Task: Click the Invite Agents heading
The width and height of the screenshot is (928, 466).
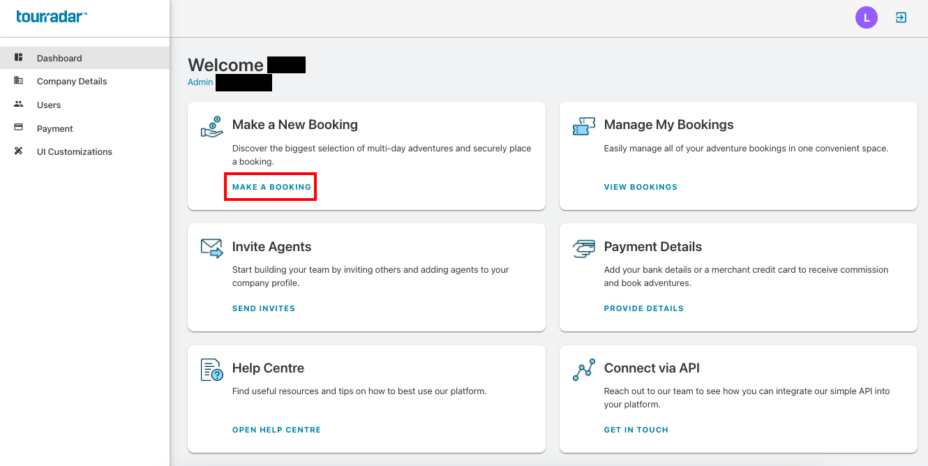Action: coord(271,246)
